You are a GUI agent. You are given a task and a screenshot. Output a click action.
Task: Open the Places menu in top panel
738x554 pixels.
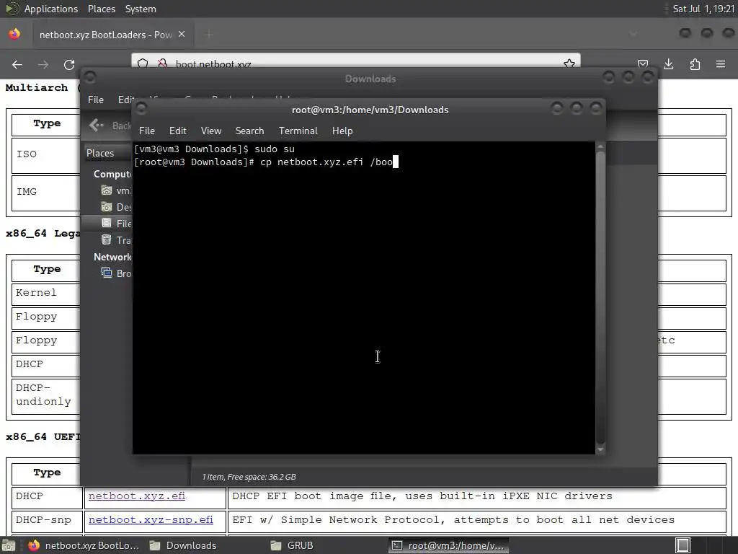(101, 9)
